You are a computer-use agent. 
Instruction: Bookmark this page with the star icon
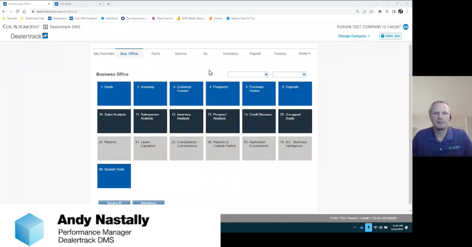coord(372,11)
